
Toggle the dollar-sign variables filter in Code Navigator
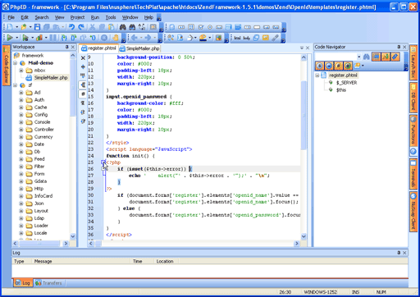[x=320, y=66]
